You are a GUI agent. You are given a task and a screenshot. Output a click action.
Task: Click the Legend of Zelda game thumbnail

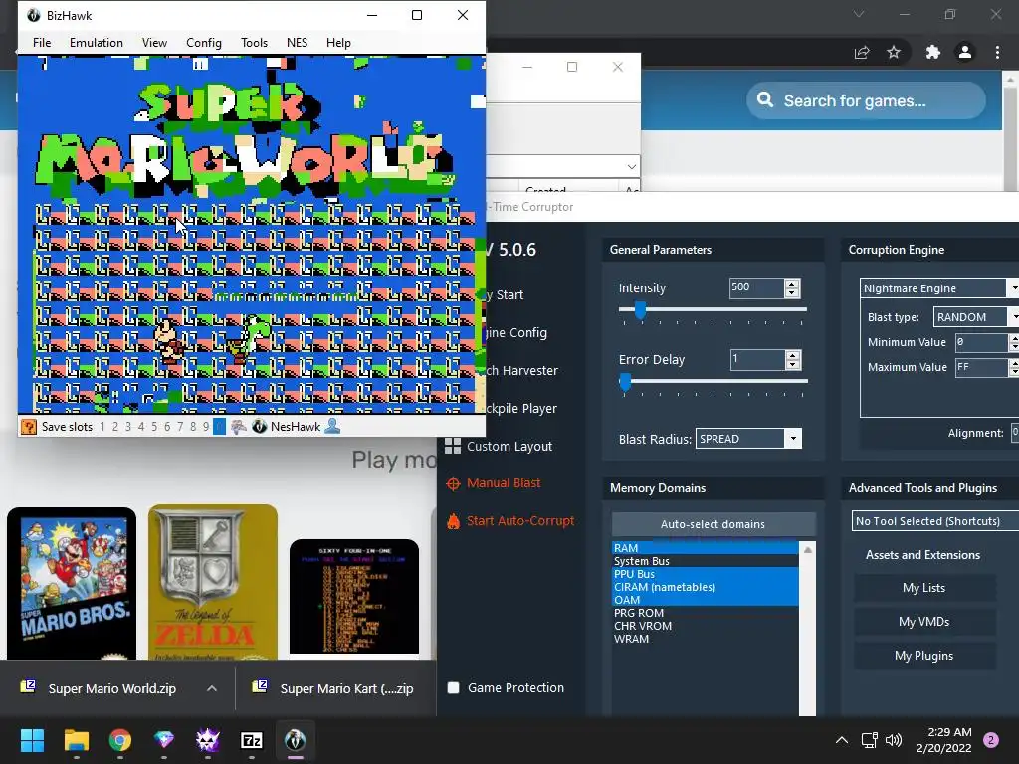213,582
